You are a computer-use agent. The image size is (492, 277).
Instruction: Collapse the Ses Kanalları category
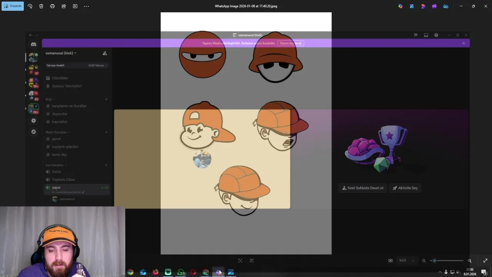pyautogui.click(x=56, y=165)
